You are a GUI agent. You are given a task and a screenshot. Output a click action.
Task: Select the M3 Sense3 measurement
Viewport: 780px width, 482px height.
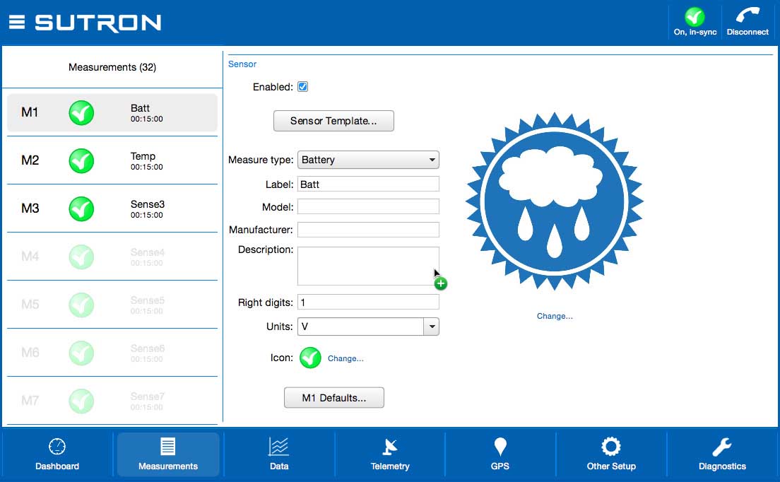(112, 208)
